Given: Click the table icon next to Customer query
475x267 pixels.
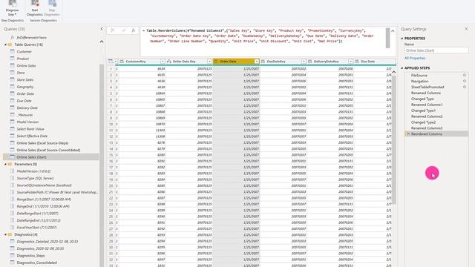Looking at the screenshot, I should (12, 51).
